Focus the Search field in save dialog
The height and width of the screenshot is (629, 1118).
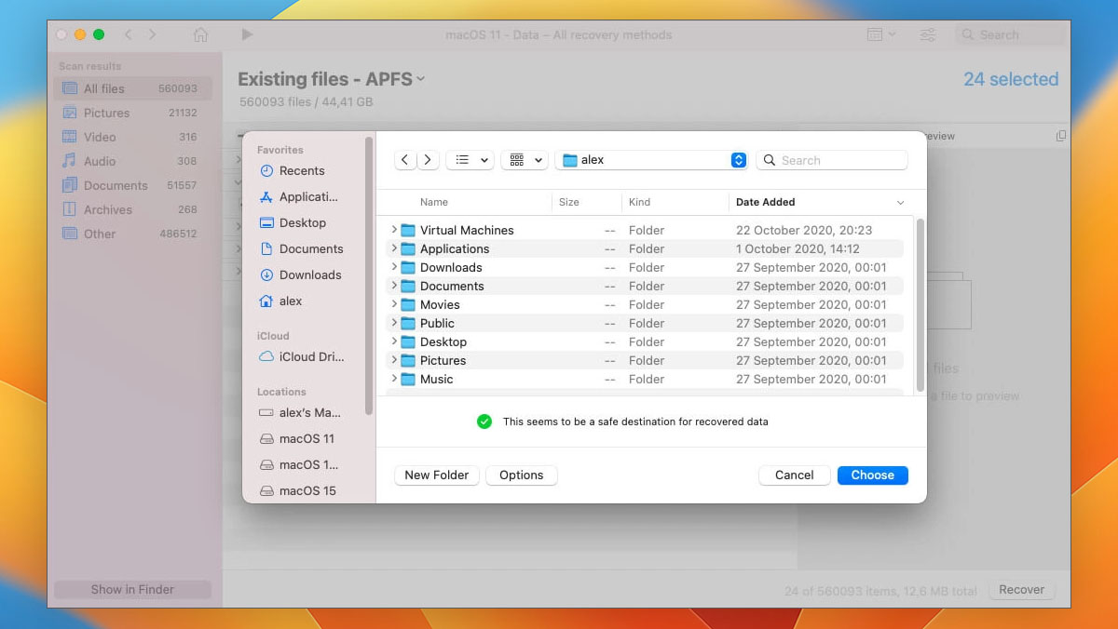click(832, 160)
